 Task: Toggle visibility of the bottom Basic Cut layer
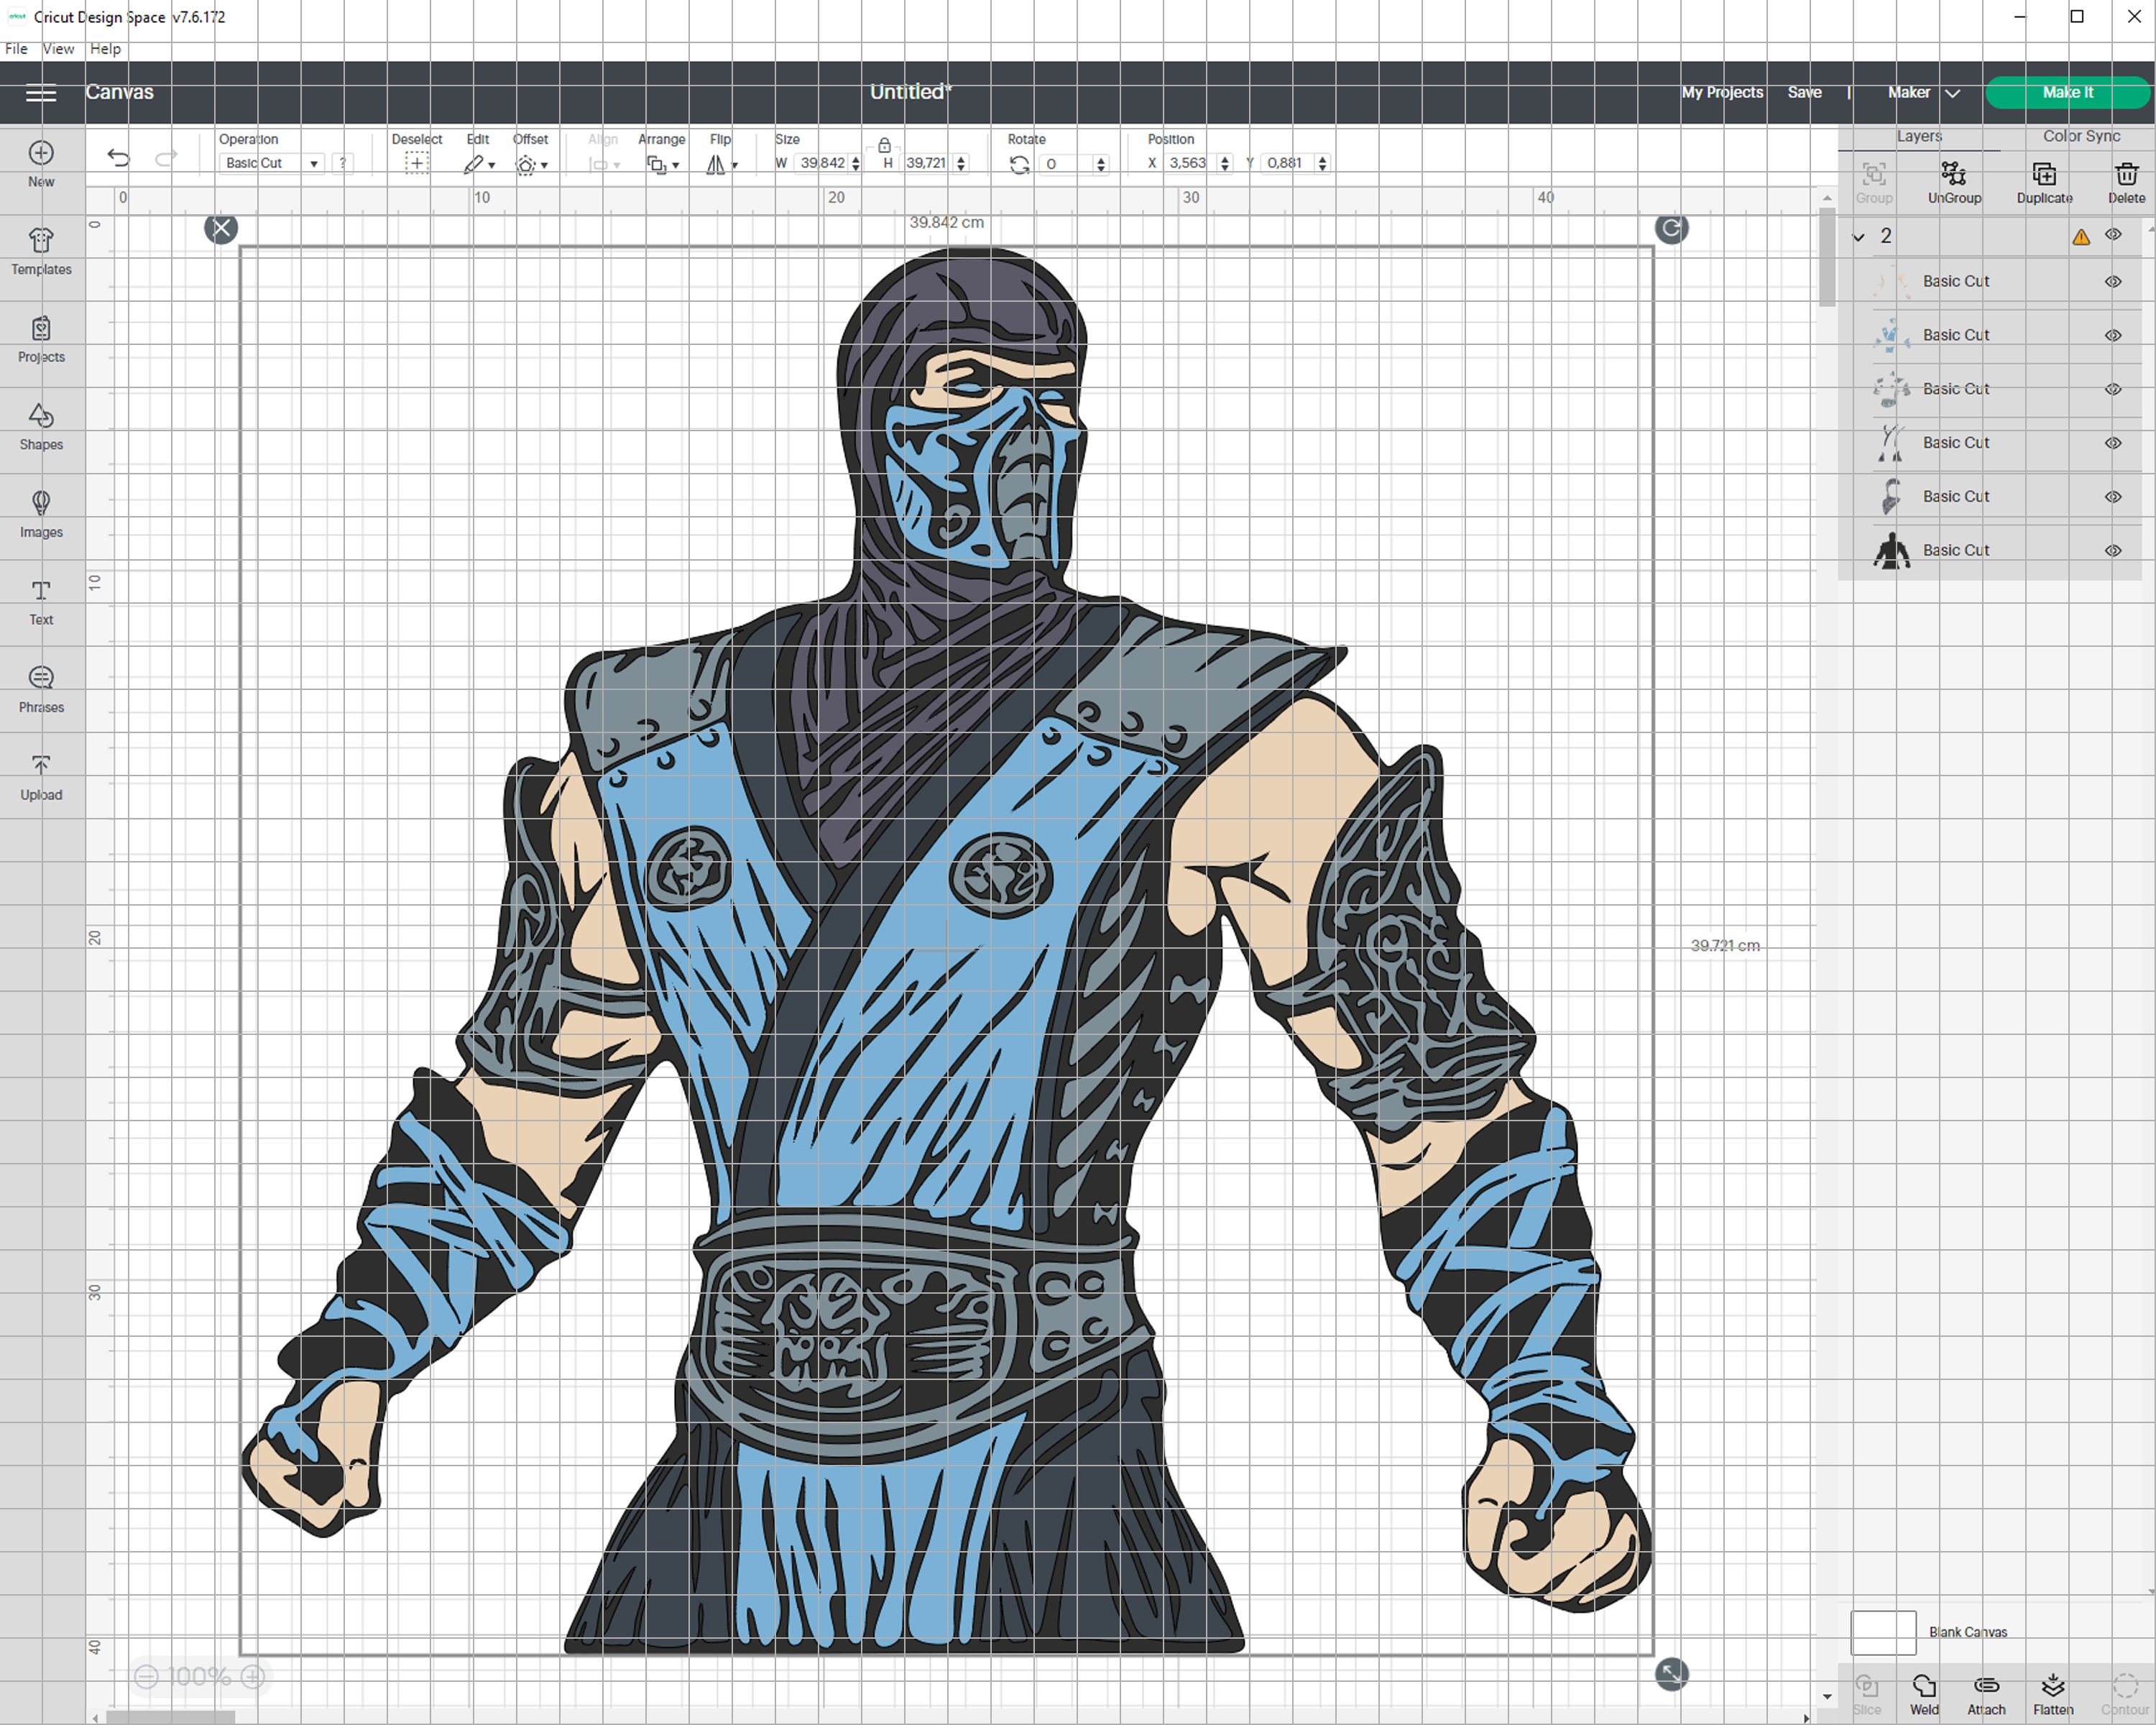tap(2113, 550)
